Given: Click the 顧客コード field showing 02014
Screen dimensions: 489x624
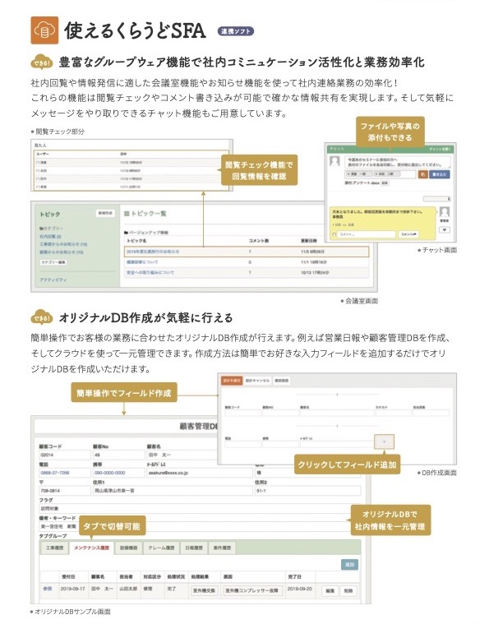Looking at the screenshot, I should pos(64,455).
